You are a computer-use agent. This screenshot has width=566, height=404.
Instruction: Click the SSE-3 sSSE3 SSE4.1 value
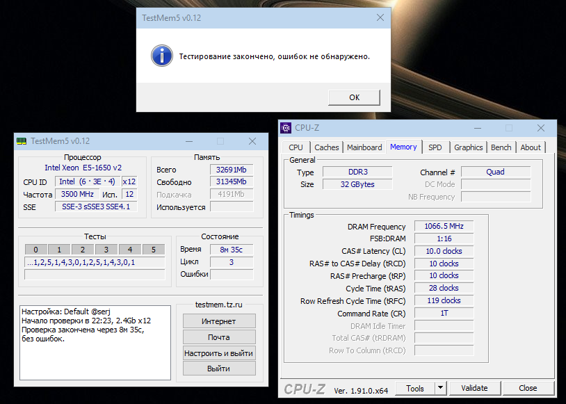[96, 207]
